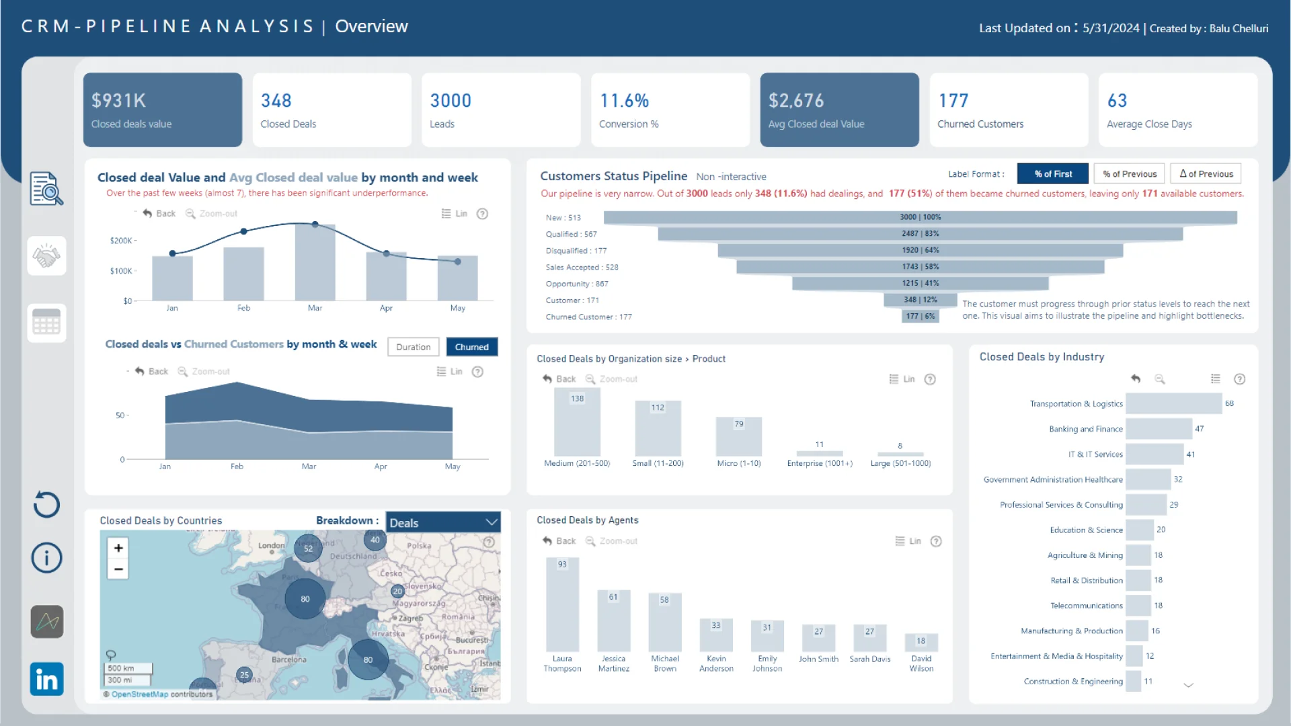Select the 348 Closed Deals card
The height and width of the screenshot is (726, 1291).
(332, 110)
